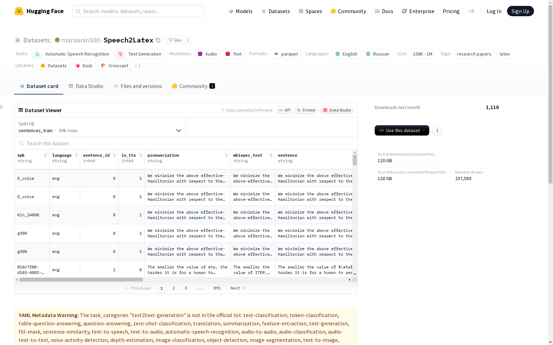The image size is (553, 345).
Task: Click the table's horizontal scrollbar thumb
Action: click(81, 279)
